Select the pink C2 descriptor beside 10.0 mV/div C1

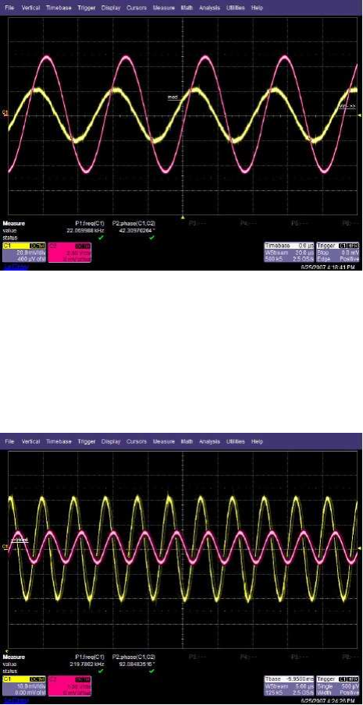69,686
